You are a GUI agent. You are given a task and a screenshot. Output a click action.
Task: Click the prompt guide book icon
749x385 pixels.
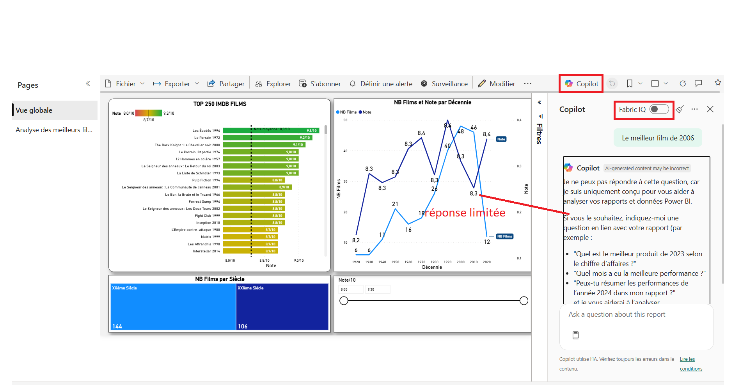click(x=575, y=335)
